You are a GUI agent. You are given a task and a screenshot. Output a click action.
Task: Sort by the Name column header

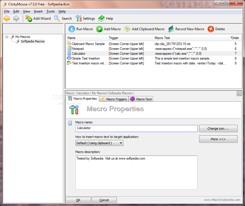click(x=86, y=38)
